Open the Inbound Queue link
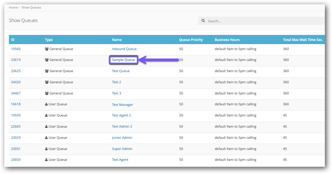Image resolution: width=332 pixels, height=174 pixels. click(x=124, y=49)
